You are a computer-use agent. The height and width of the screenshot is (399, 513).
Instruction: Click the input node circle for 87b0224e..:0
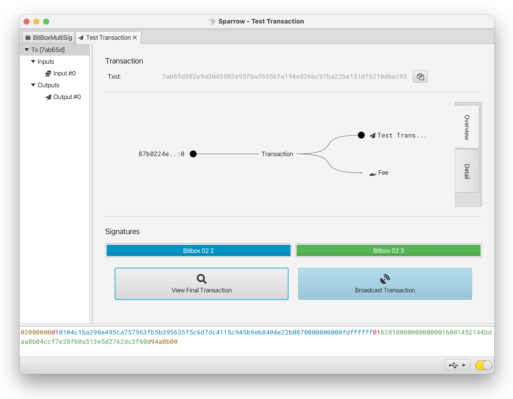[193, 154]
